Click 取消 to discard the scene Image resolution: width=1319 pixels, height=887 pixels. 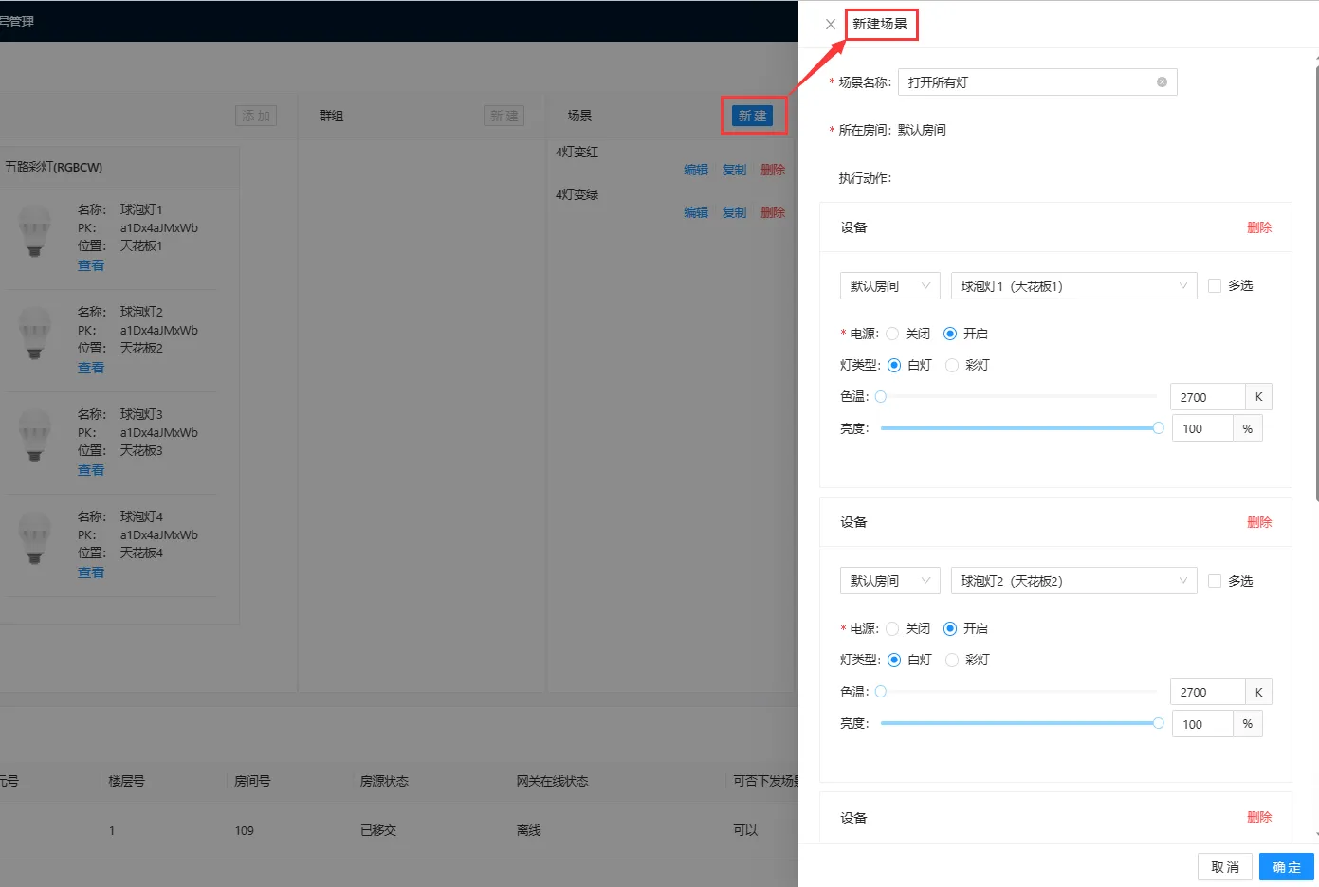click(1225, 867)
